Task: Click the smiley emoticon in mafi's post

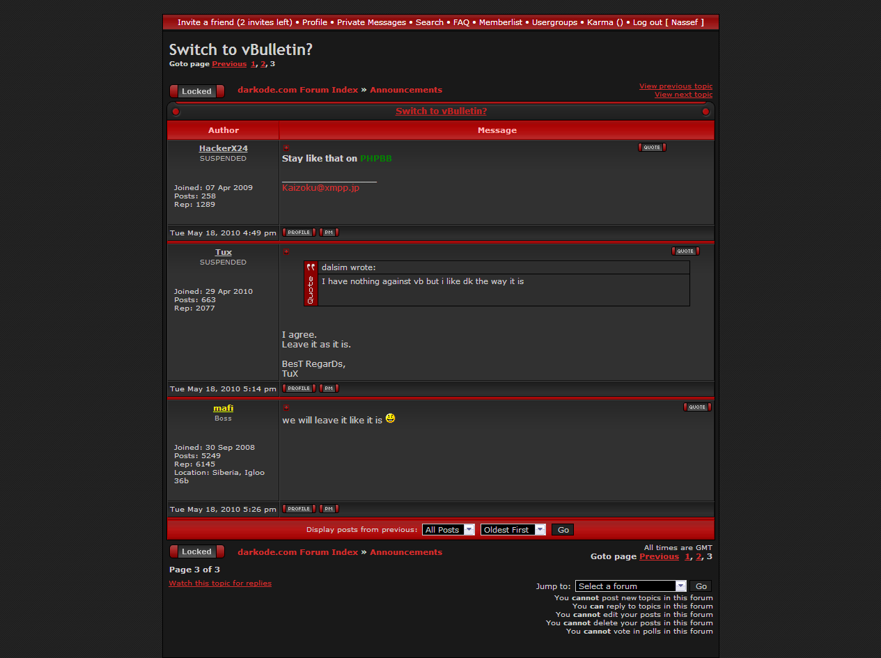Action: point(390,418)
